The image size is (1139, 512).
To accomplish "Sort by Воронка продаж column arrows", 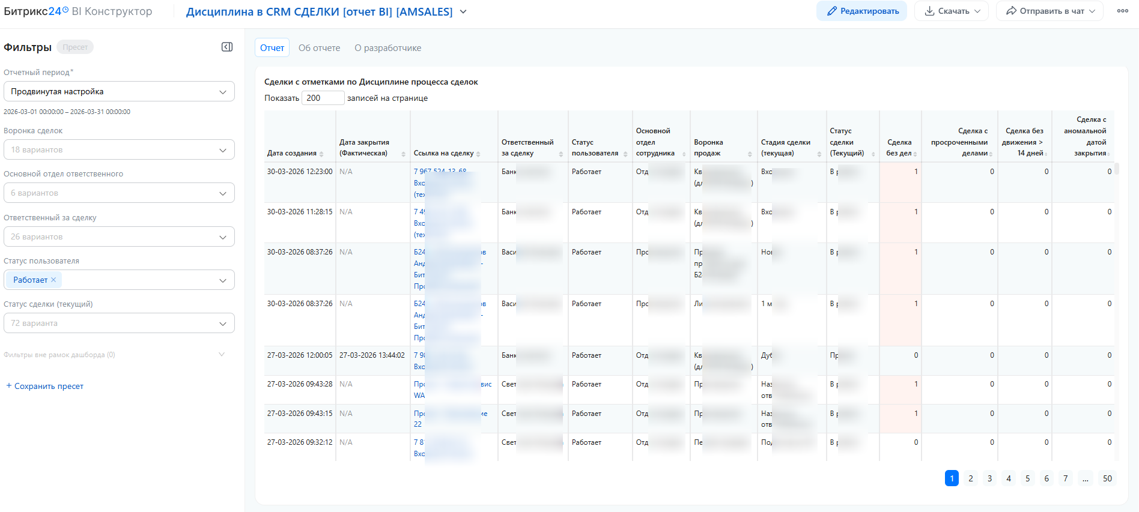I will tap(750, 154).
